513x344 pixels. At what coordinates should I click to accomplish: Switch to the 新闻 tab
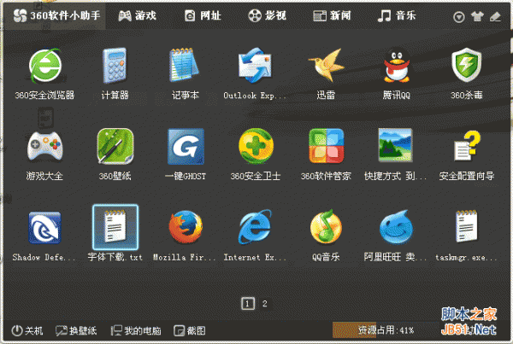coord(332,15)
